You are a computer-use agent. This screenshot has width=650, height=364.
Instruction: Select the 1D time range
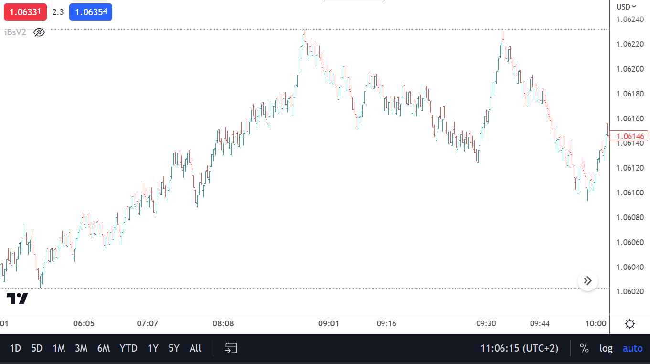coord(15,348)
